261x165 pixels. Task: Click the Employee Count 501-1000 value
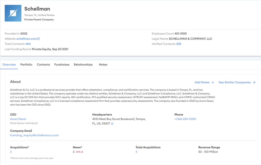181,34
